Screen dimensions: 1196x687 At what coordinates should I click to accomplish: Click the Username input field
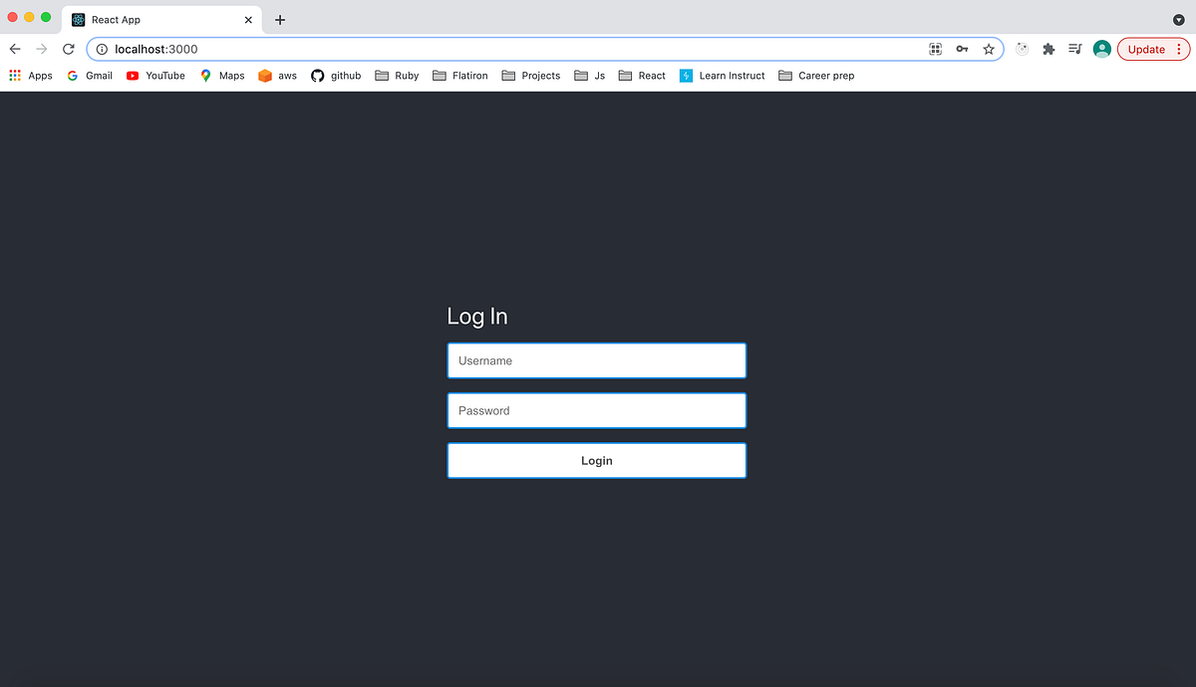tap(596, 360)
